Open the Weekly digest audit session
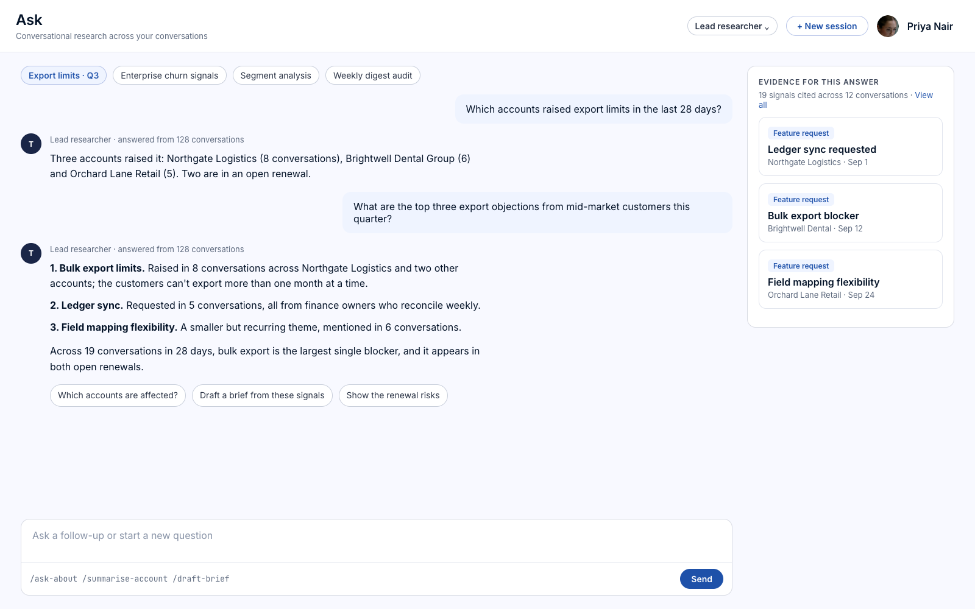975x609 pixels. (372, 76)
